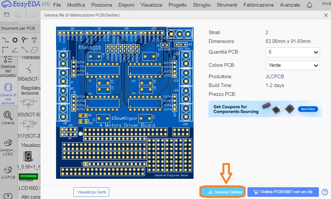This screenshot has width=331, height=199.
Task: Open the Colore PCB dropdown
Action: point(293,65)
